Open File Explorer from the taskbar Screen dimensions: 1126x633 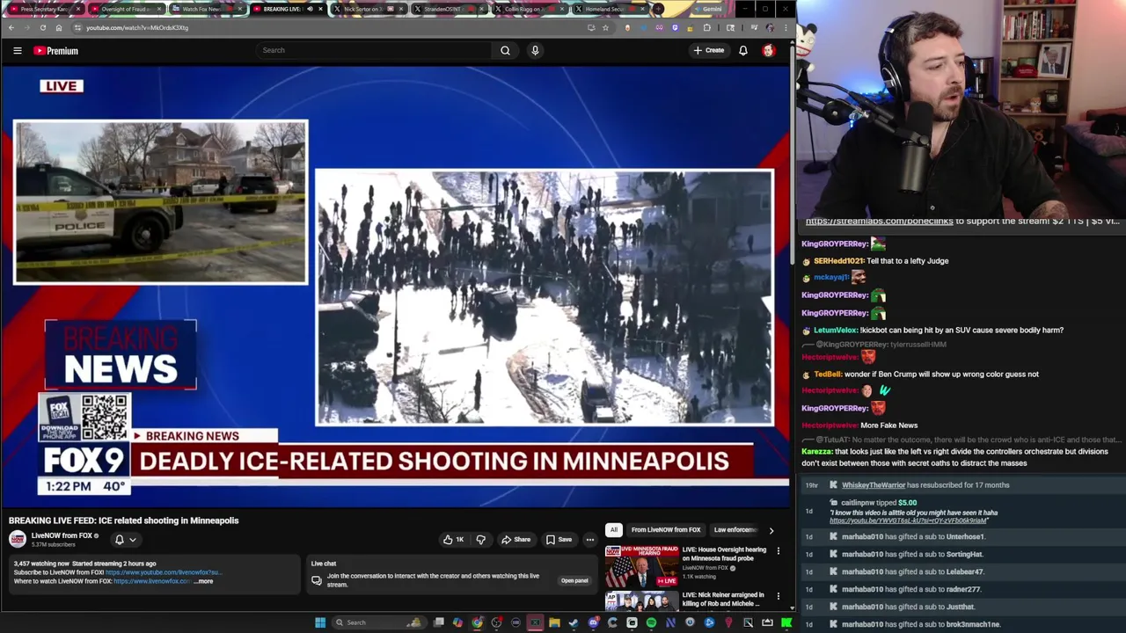pyautogui.click(x=554, y=622)
